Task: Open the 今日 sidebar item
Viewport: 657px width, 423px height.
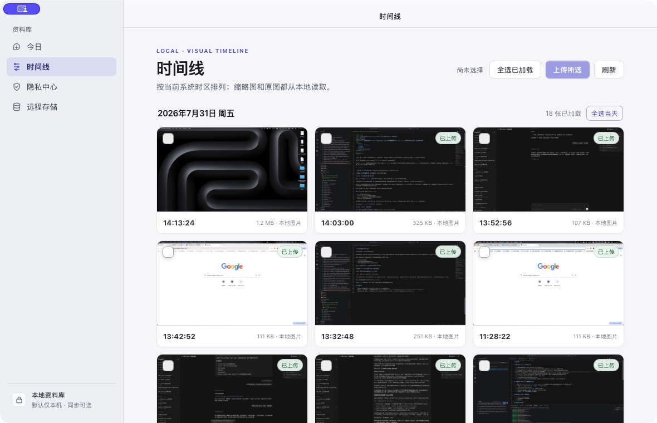Action: point(61,47)
